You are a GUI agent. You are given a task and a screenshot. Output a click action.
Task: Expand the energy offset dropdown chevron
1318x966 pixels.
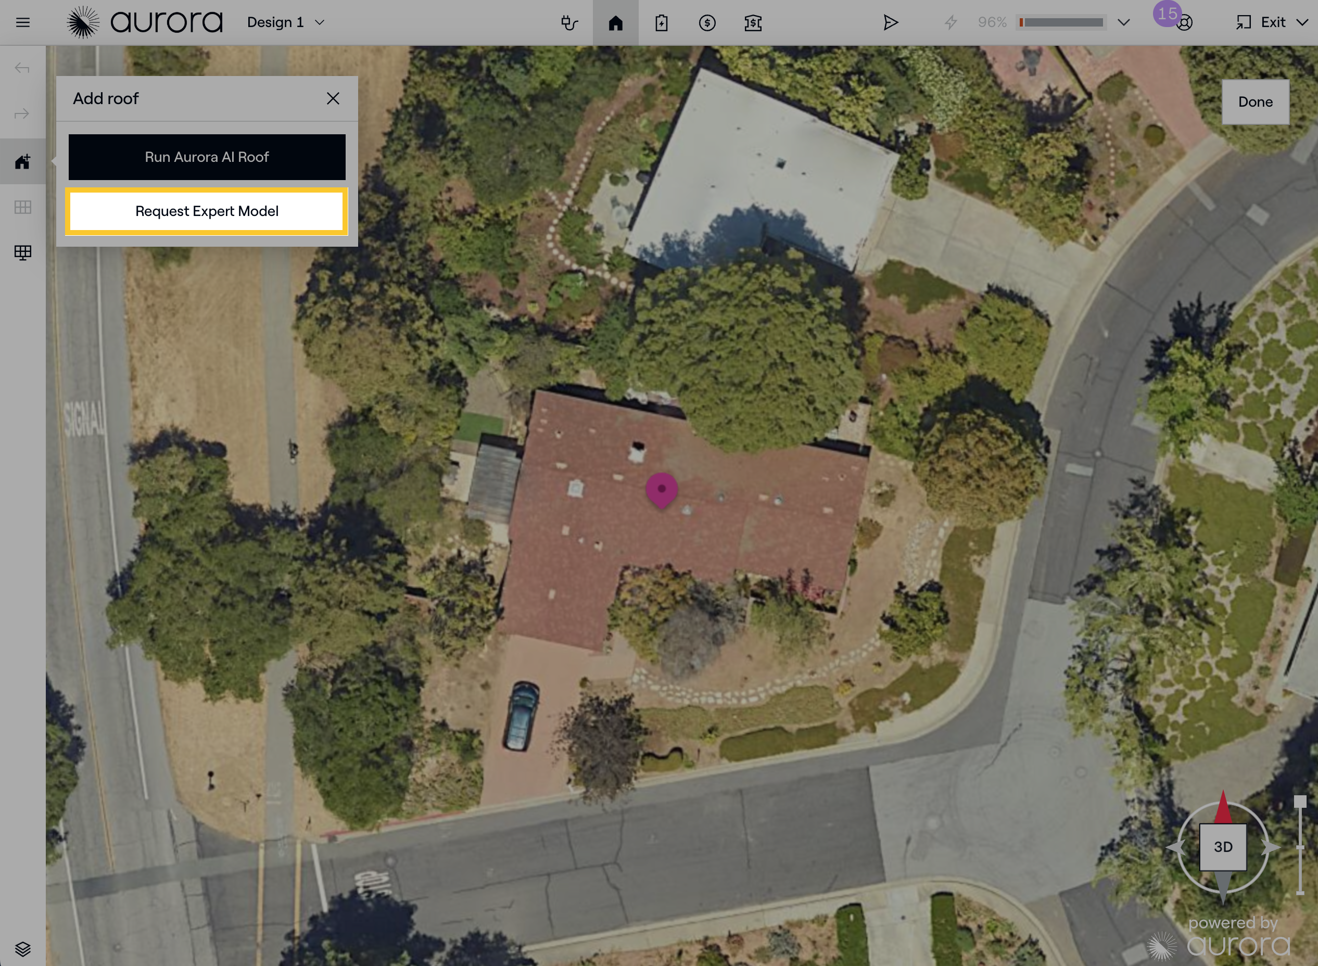pos(1123,22)
